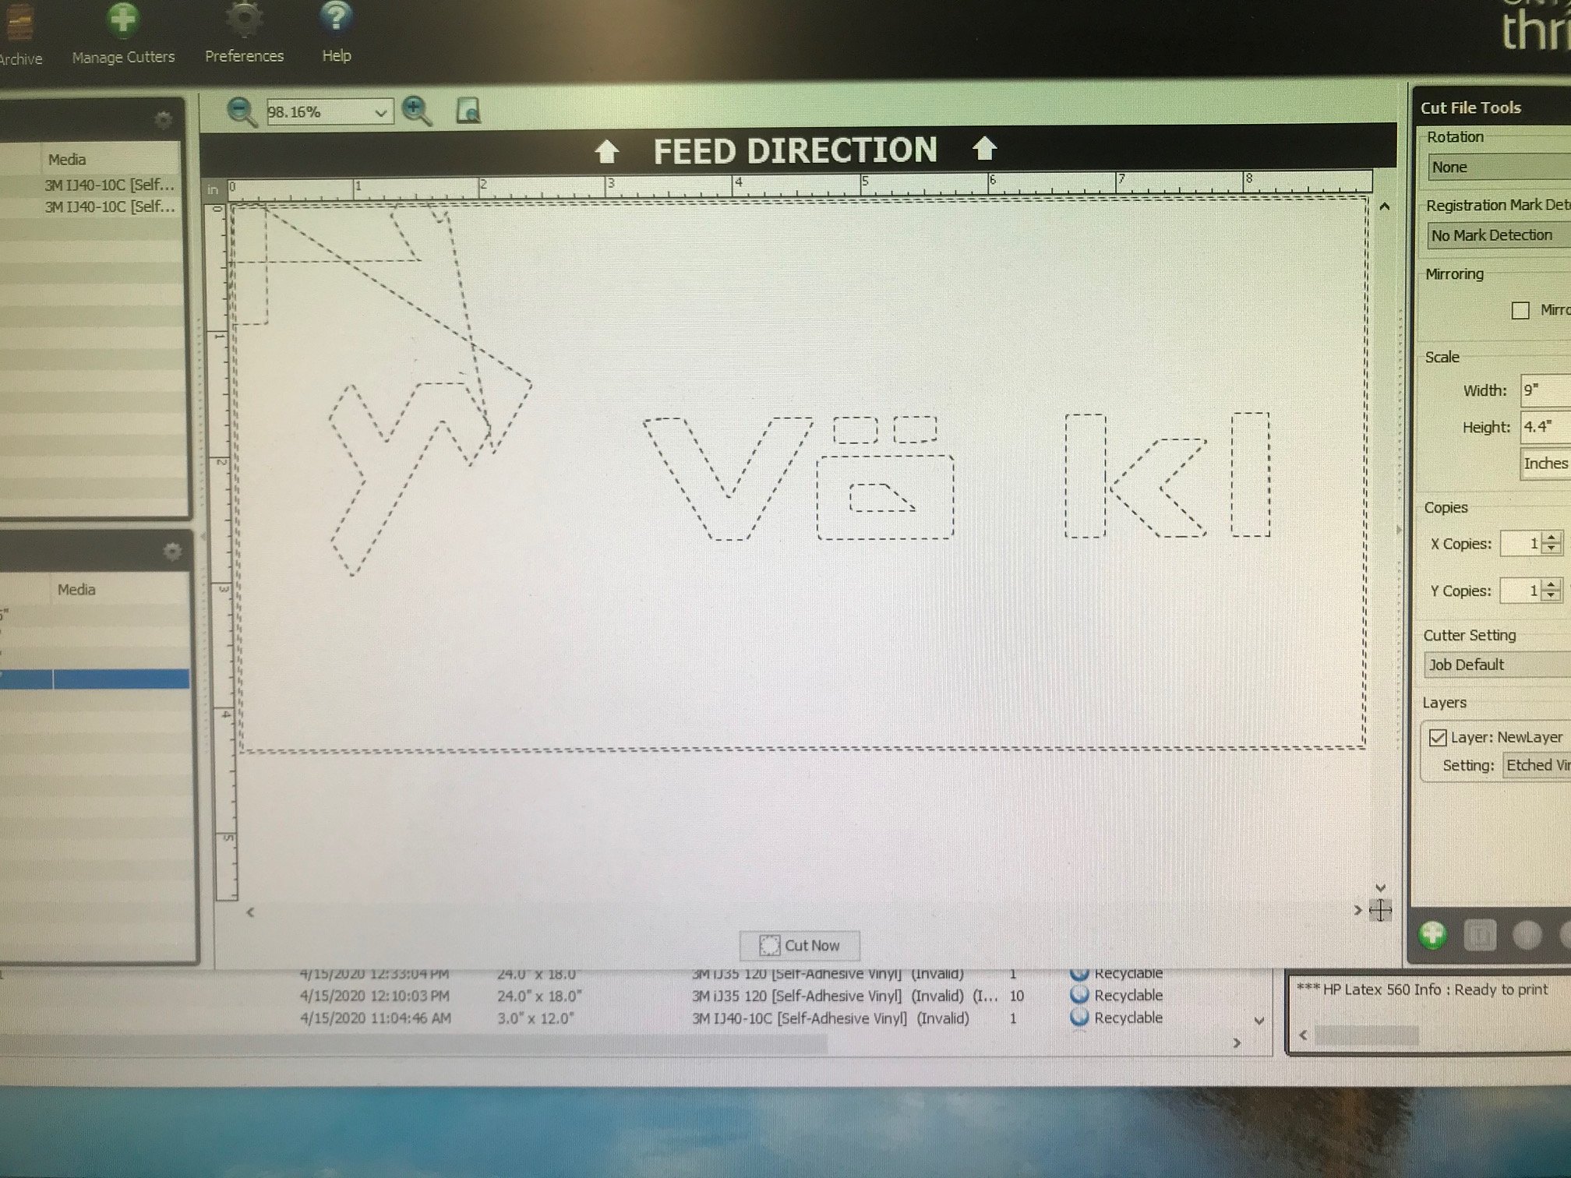Viewport: 1571px width, 1178px height.
Task: Click the status log scrollbar left arrow
Action: [x=1303, y=1035]
